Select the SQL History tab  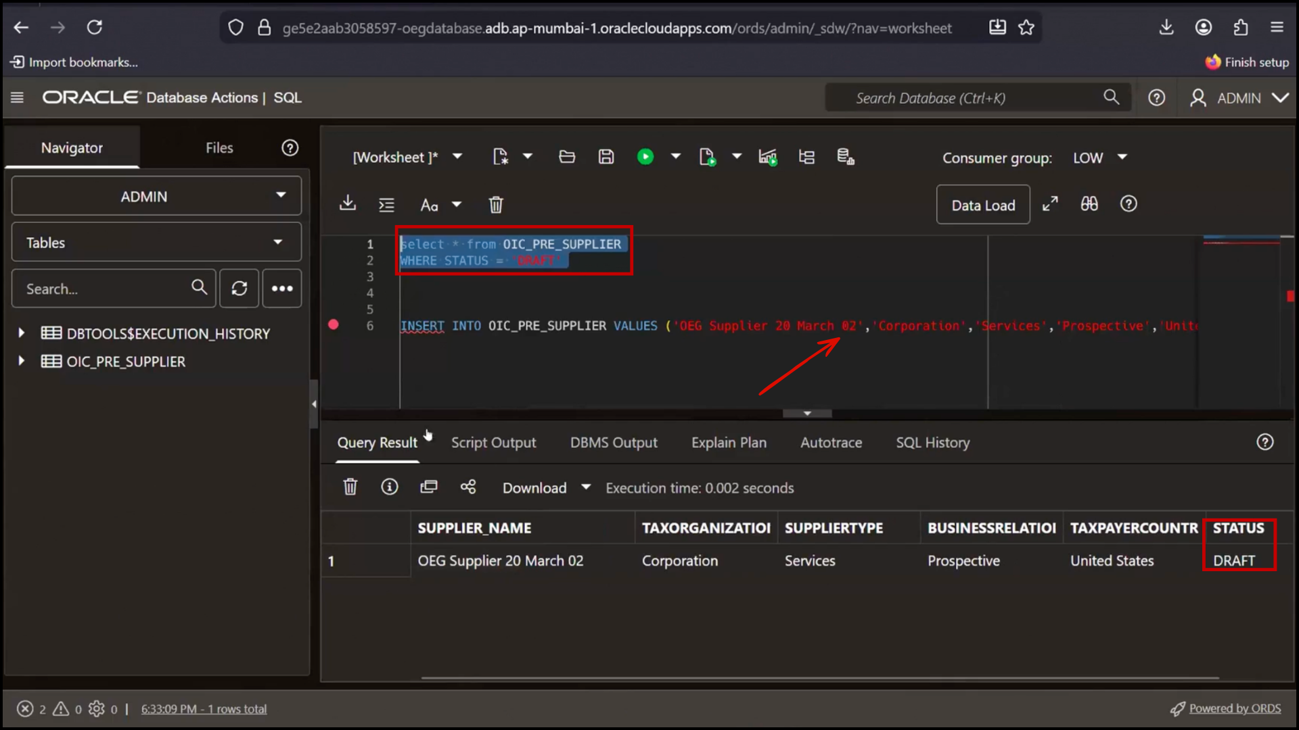click(932, 443)
